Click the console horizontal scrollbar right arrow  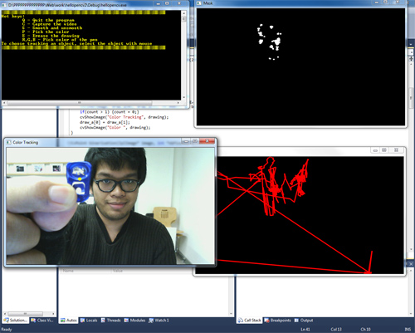[178, 103]
